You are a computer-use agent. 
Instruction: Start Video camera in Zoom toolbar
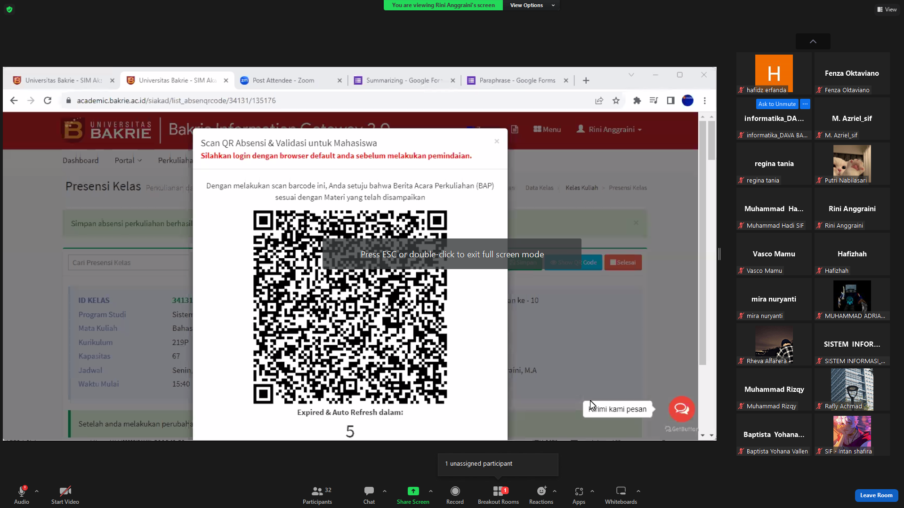click(65, 495)
